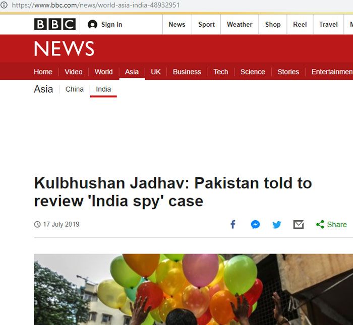Open the balloons article image

[193, 289]
